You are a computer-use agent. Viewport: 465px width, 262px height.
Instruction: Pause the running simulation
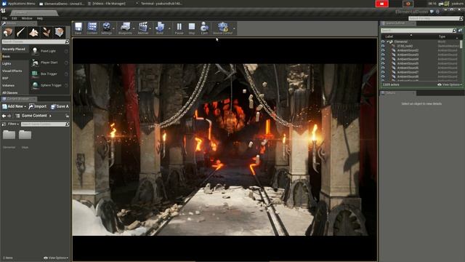click(179, 27)
